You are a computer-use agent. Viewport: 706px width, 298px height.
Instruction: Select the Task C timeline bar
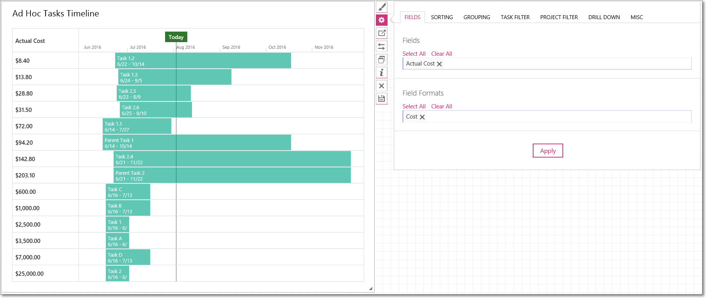pos(128,192)
